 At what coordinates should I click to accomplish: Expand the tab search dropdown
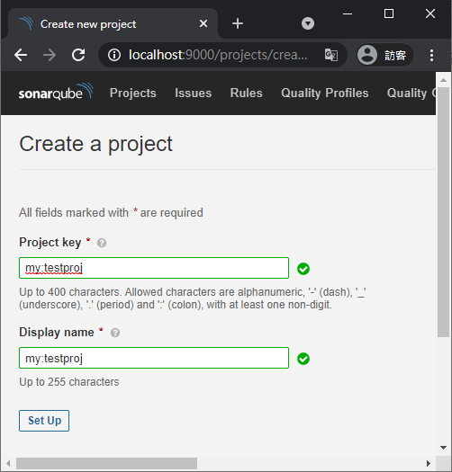pyautogui.click(x=308, y=23)
